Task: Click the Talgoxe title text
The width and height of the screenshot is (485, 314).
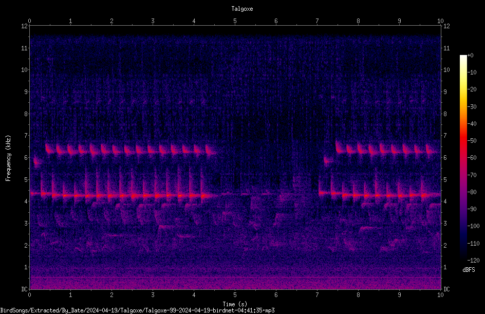Action: point(242,9)
